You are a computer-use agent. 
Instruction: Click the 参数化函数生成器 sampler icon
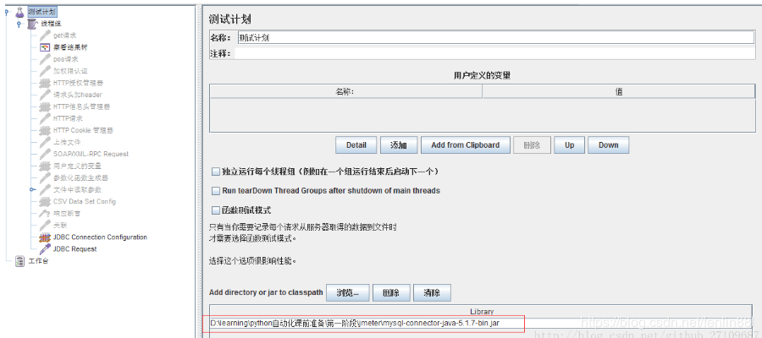tap(45, 177)
